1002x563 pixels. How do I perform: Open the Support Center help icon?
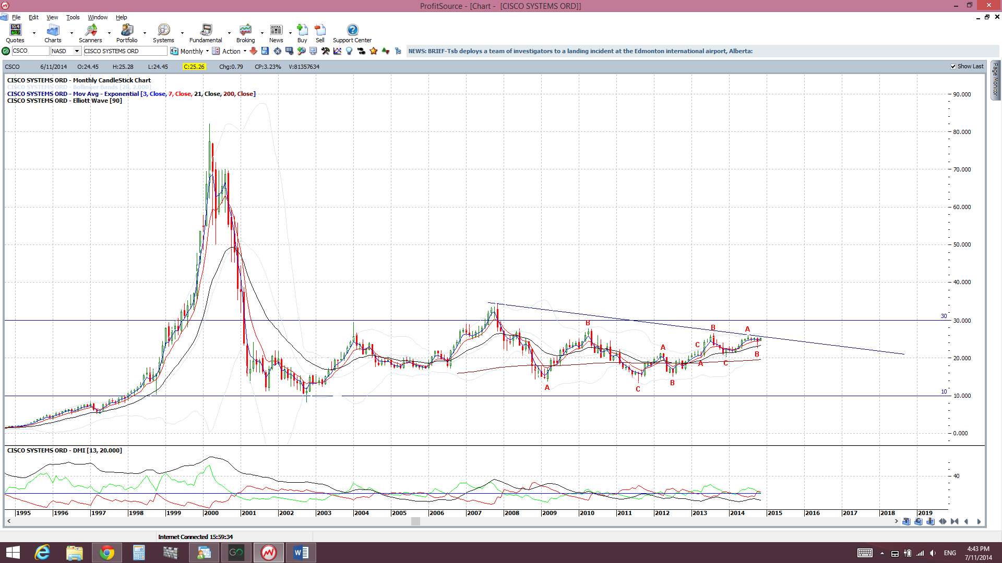click(x=352, y=33)
